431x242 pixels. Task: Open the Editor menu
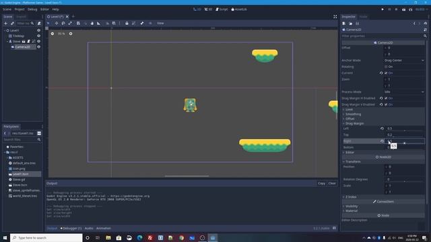[x=44, y=9]
